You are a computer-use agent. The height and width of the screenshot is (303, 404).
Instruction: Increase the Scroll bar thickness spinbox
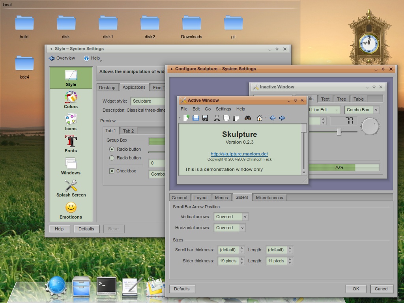(x=242, y=248)
